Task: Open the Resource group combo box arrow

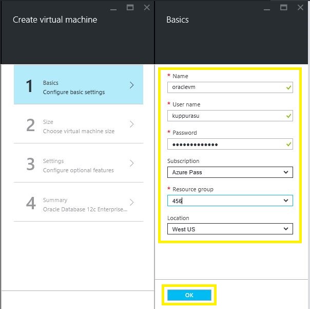Action: [286, 201]
